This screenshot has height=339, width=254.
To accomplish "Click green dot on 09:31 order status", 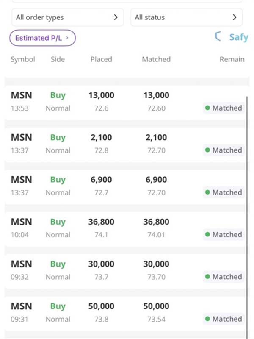I will [x=207, y=319].
